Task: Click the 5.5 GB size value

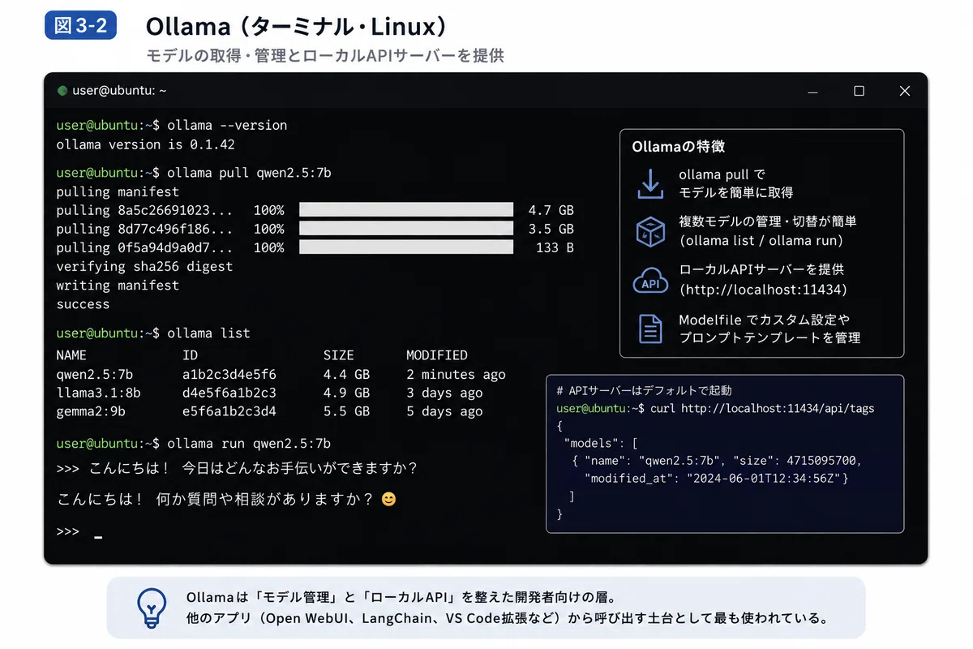Action: 346,411
